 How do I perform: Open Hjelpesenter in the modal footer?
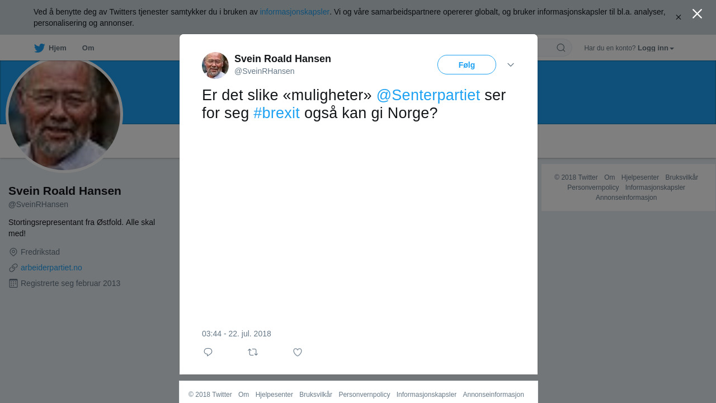(274, 395)
